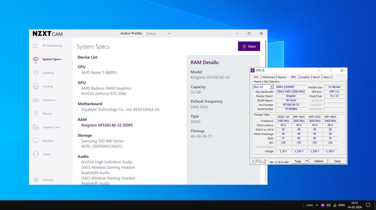Click the CPU-Z title bar app icon

pyautogui.click(x=253, y=70)
